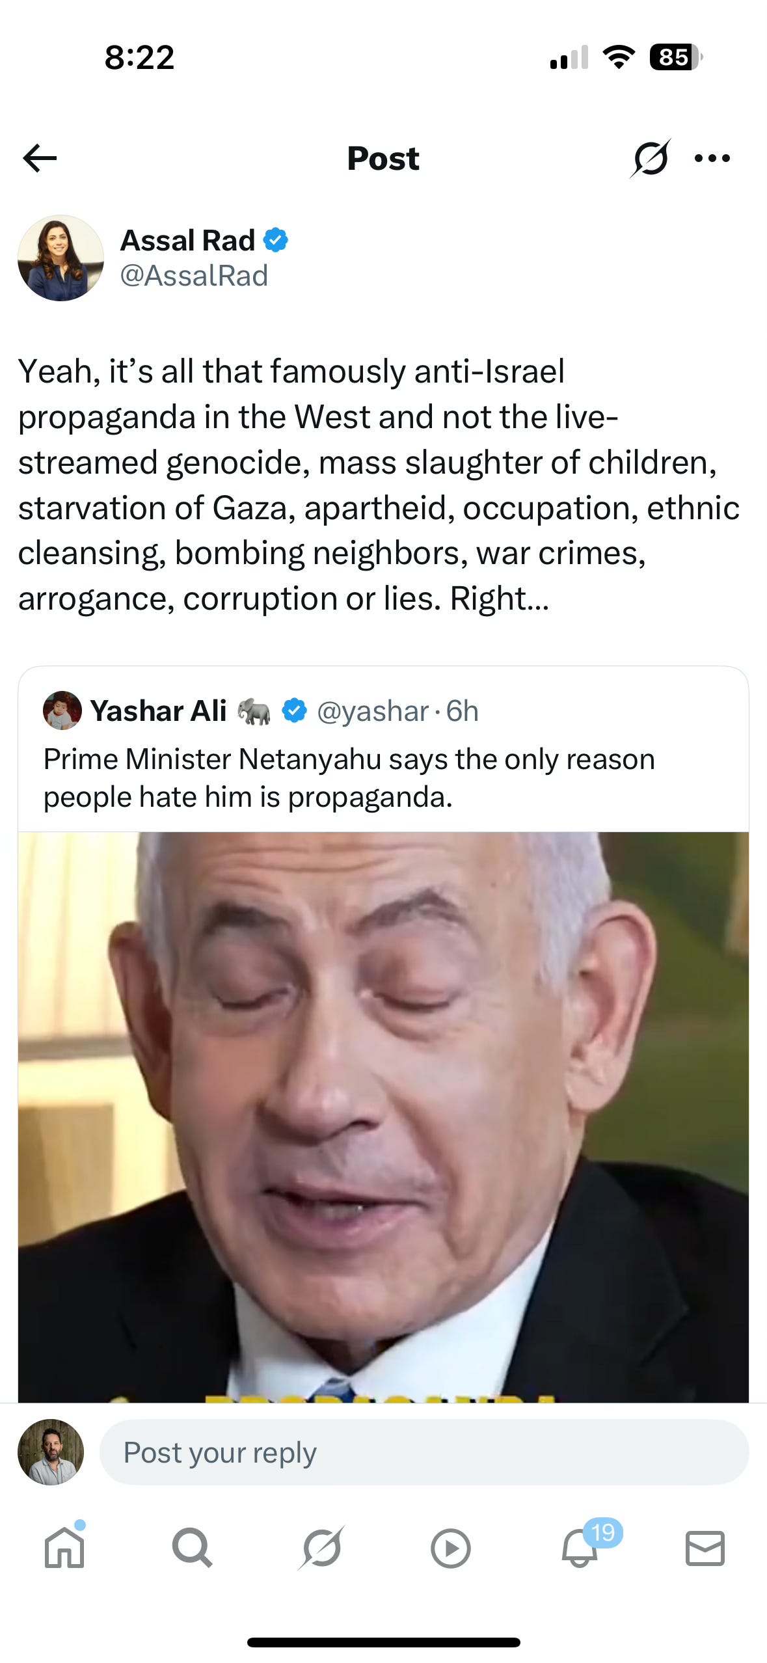Tap Yashar Ali's verified badge
This screenshot has height=1663, width=767.
coord(294,710)
